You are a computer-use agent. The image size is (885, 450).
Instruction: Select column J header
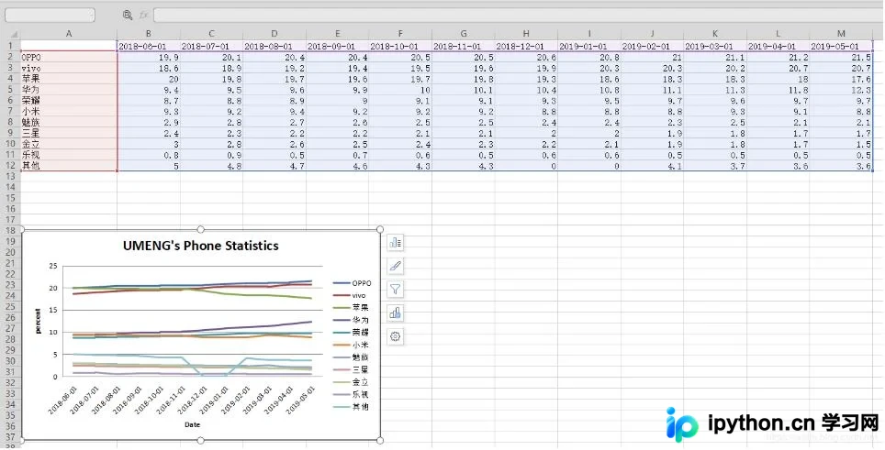coord(653,34)
